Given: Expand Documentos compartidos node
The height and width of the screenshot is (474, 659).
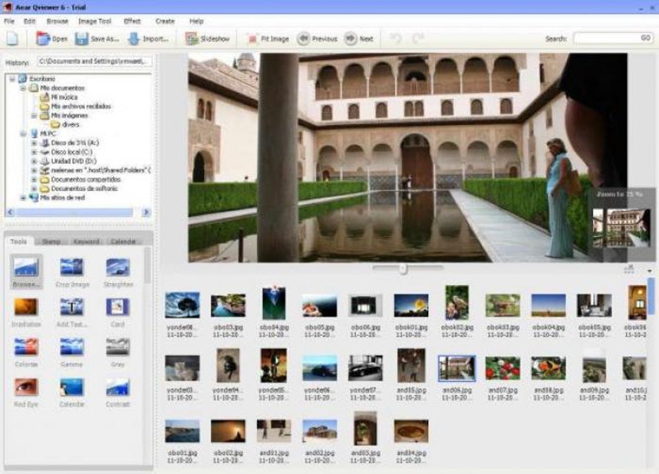Looking at the screenshot, I should pyautogui.click(x=34, y=180).
